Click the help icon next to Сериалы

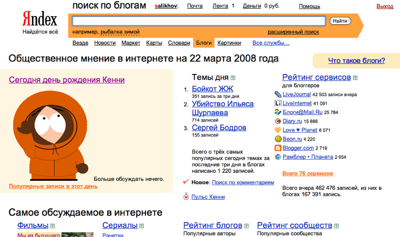coord(142,226)
